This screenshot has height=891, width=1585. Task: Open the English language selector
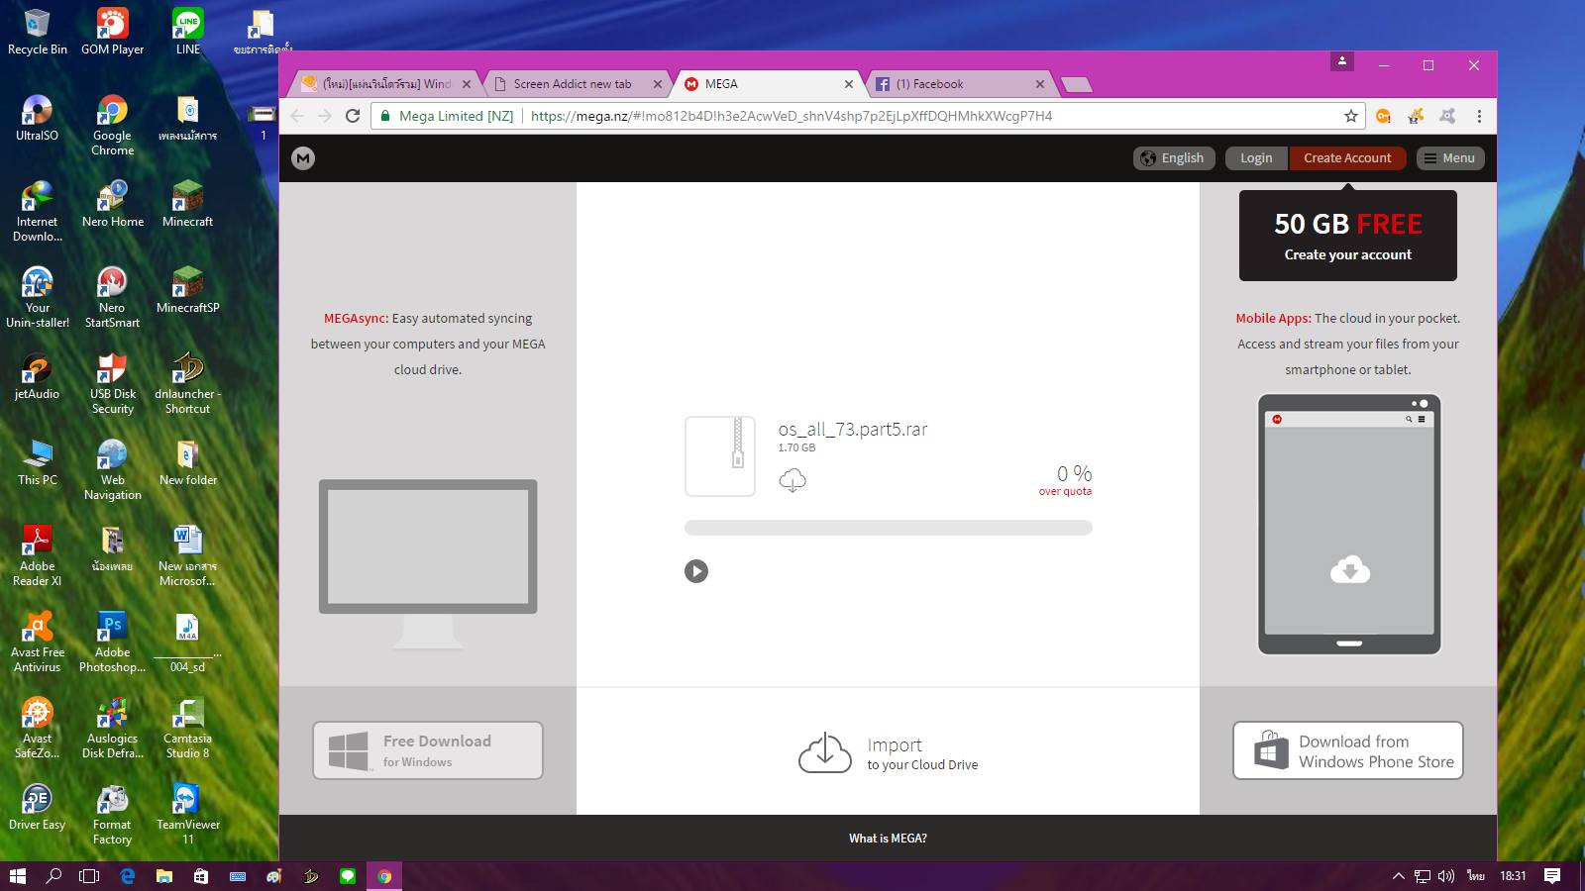(x=1174, y=158)
